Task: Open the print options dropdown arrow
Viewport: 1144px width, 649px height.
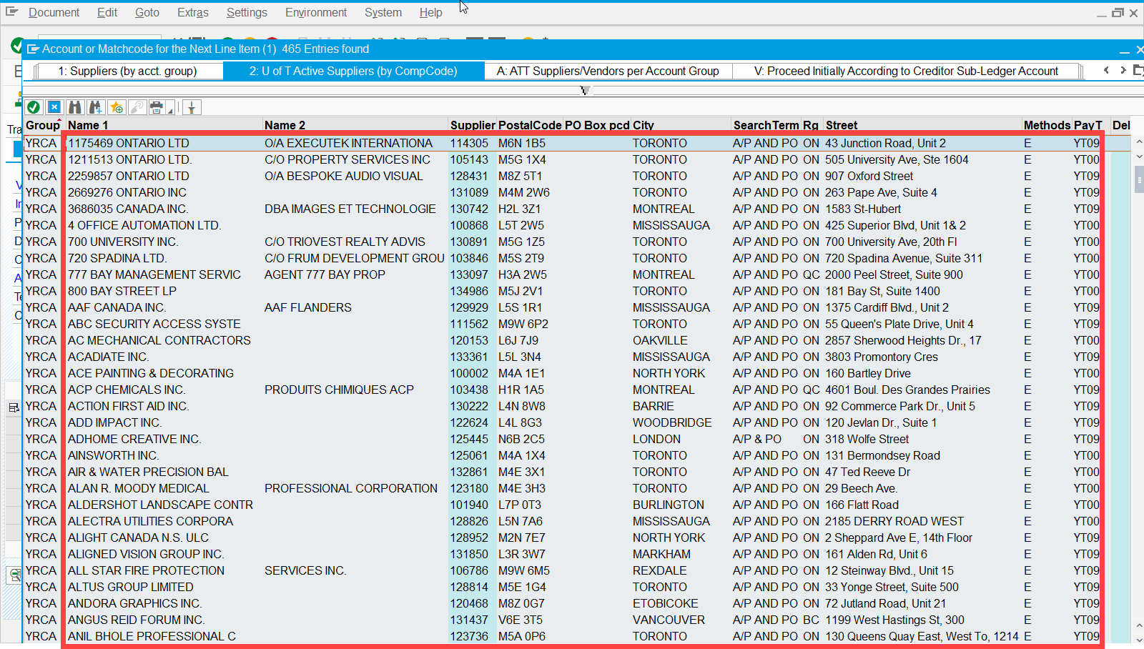Action: (x=170, y=110)
